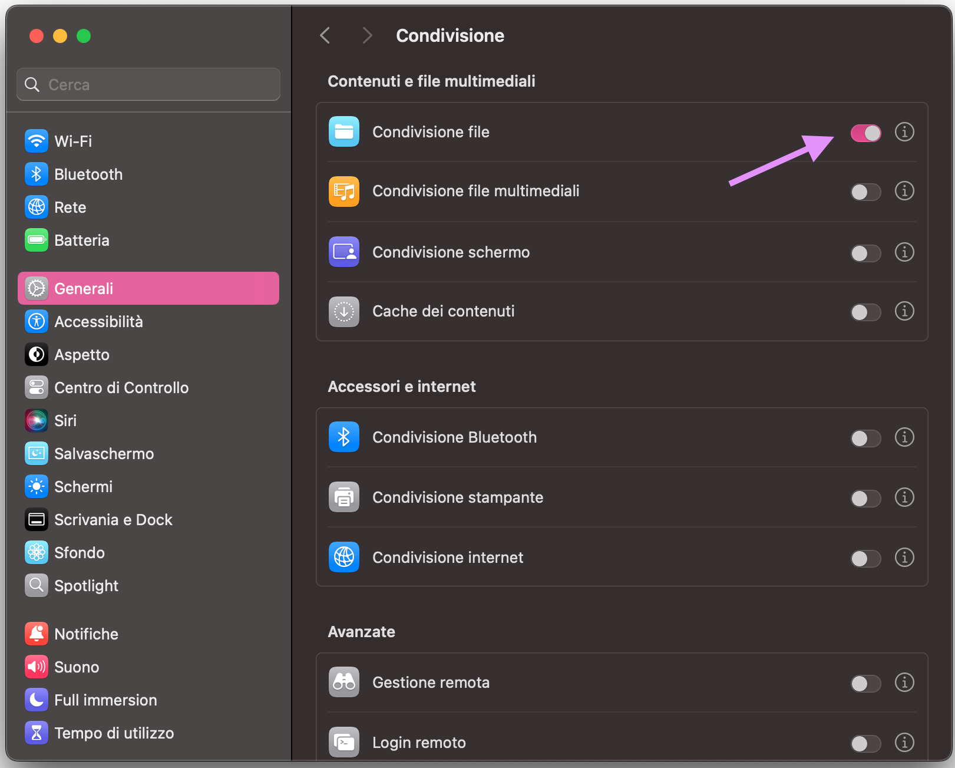Open Condivisione file info details
The width and height of the screenshot is (955, 768).
(904, 133)
